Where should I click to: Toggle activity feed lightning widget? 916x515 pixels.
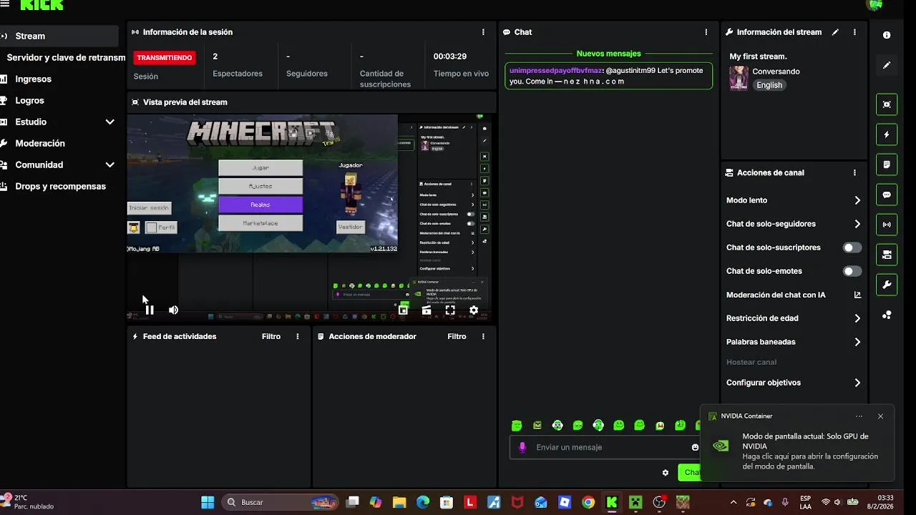coord(887,134)
